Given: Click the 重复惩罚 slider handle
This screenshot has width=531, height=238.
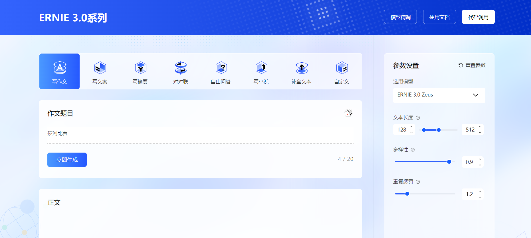Looking at the screenshot, I should [407, 194].
